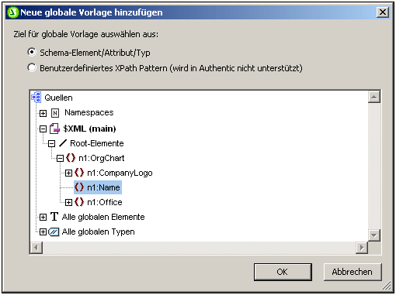Click the horizontal scrollbar right arrow
This screenshot has width=396, height=295.
(362, 248)
